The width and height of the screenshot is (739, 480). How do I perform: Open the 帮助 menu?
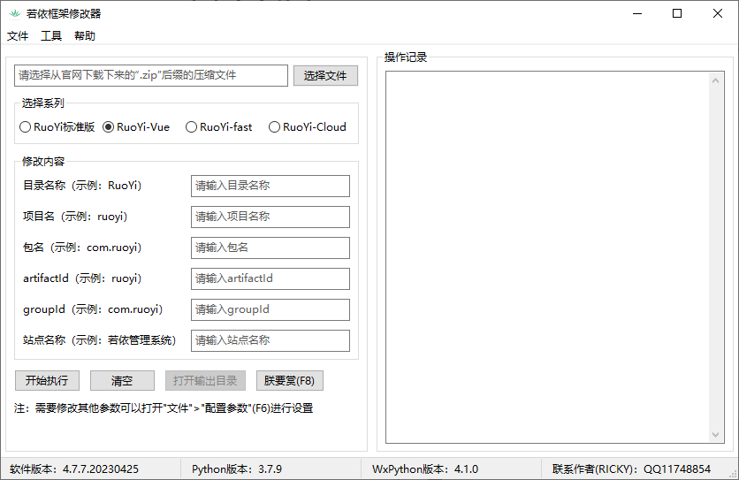click(85, 36)
